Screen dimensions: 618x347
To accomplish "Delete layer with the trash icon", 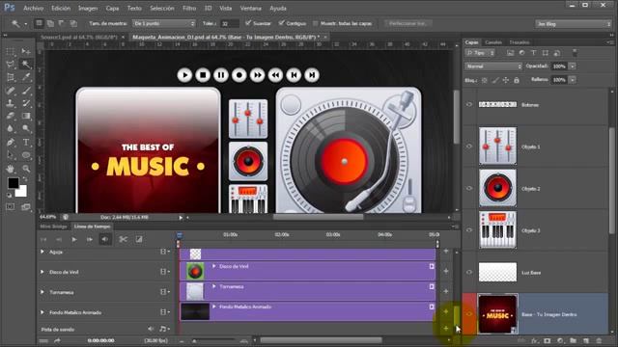I will (x=599, y=340).
